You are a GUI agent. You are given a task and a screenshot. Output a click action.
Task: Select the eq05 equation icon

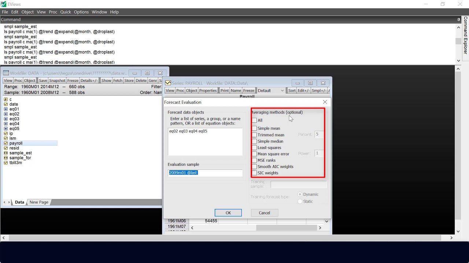[x=6, y=129]
